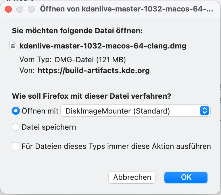This screenshot has width=221, height=195.
Task: Cancel with the Abbrechen button
Action: click(x=132, y=178)
